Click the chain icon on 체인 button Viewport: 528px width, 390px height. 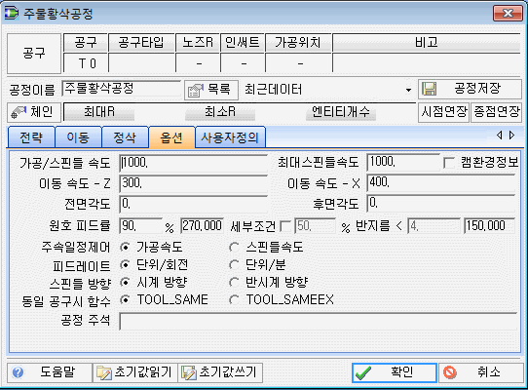pyautogui.click(x=19, y=112)
